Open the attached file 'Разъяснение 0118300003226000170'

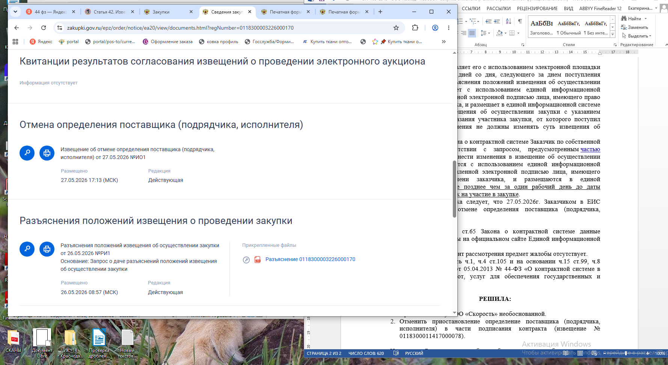310,260
